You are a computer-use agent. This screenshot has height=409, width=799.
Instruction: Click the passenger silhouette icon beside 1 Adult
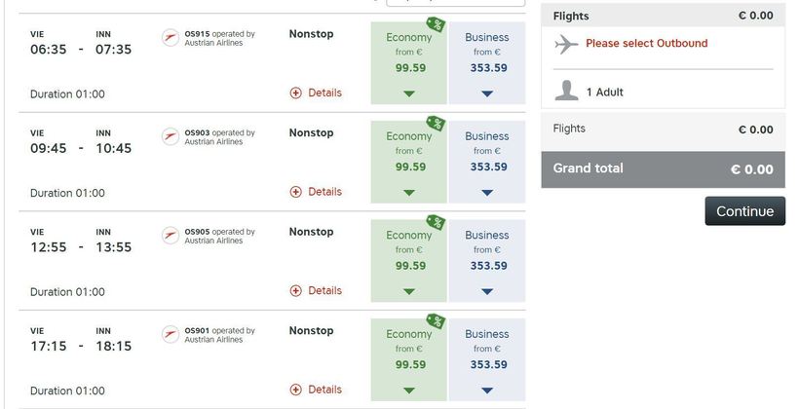click(566, 91)
